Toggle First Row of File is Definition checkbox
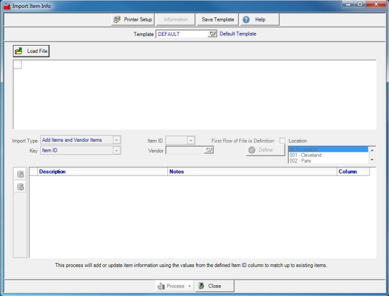Viewport: 389px width, 296px height. point(282,140)
